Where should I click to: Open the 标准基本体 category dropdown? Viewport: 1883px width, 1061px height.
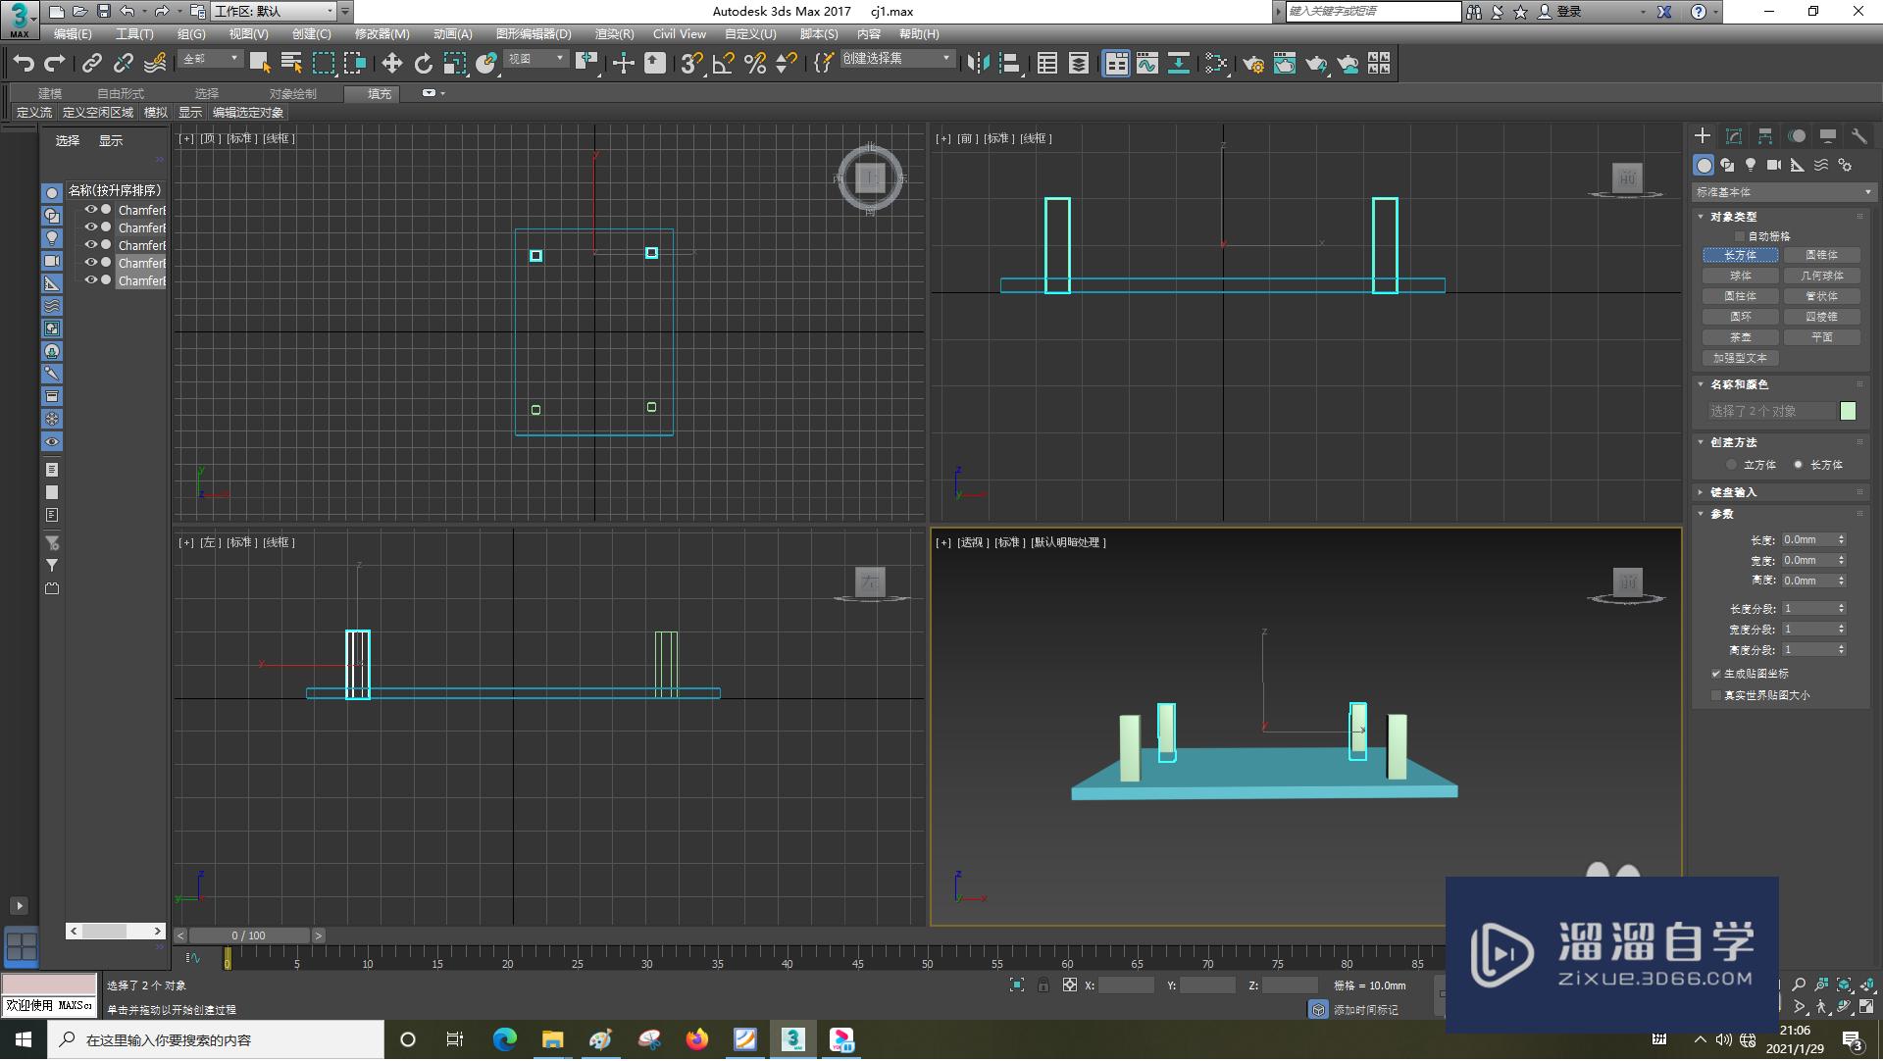[1783, 192]
